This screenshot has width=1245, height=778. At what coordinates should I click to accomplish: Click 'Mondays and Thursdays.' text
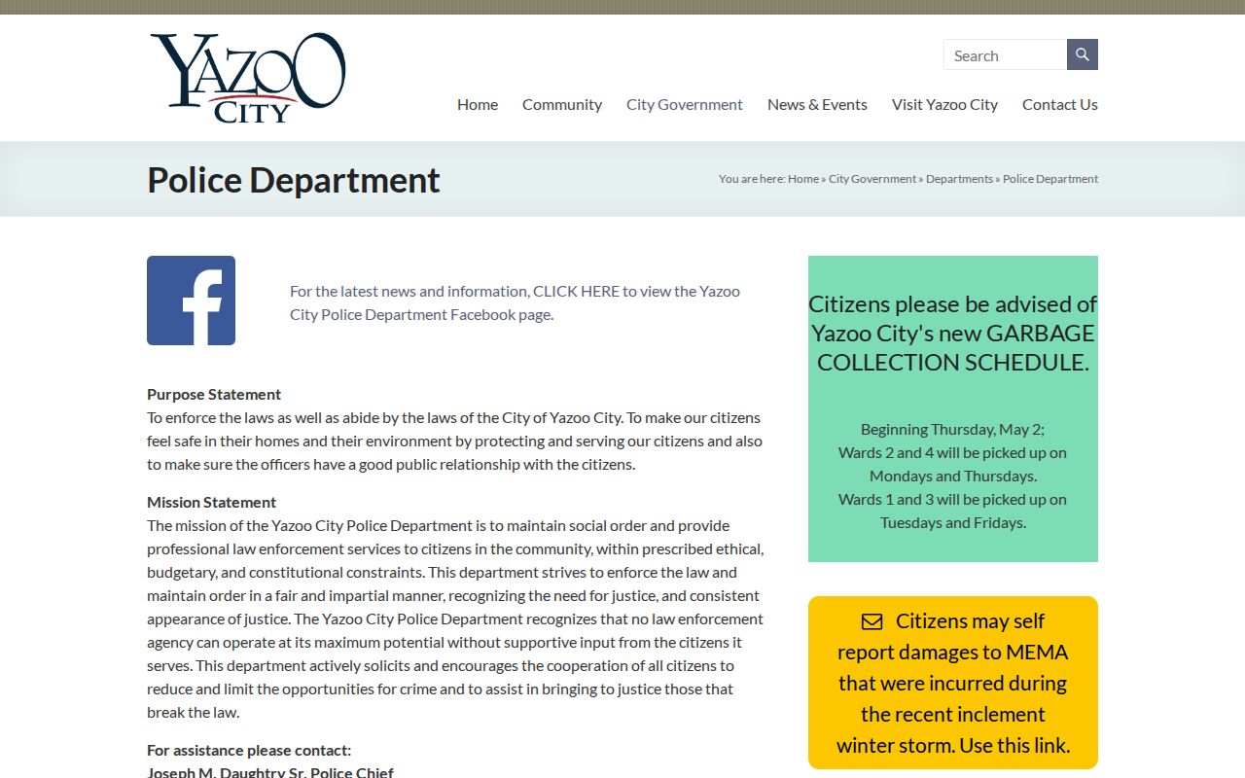953,476
